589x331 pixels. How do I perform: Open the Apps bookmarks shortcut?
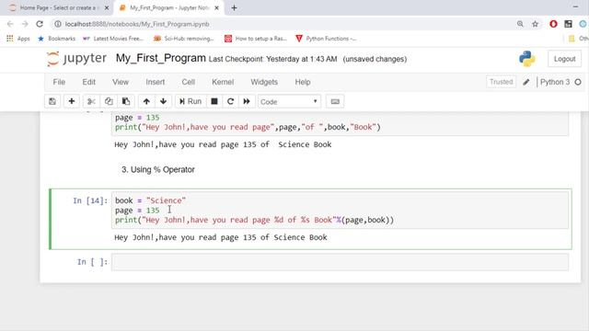tap(17, 39)
